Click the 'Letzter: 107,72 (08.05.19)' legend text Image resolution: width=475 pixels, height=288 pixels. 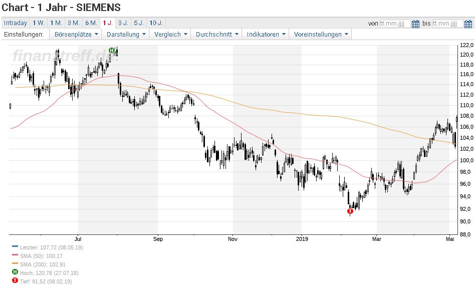point(52,247)
